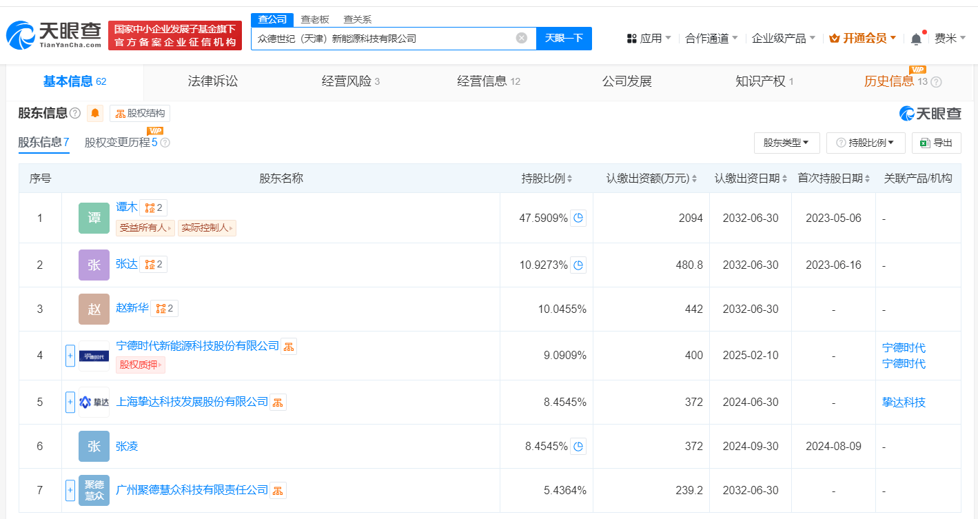Open equity structure icon beside 宁德时代新能源科技股份有限公司
The width and height of the screenshot is (978, 519).
tap(289, 346)
